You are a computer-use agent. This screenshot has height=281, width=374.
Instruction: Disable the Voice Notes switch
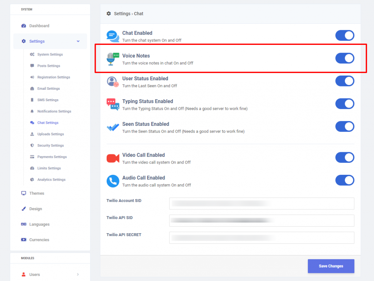pyautogui.click(x=345, y=58)
